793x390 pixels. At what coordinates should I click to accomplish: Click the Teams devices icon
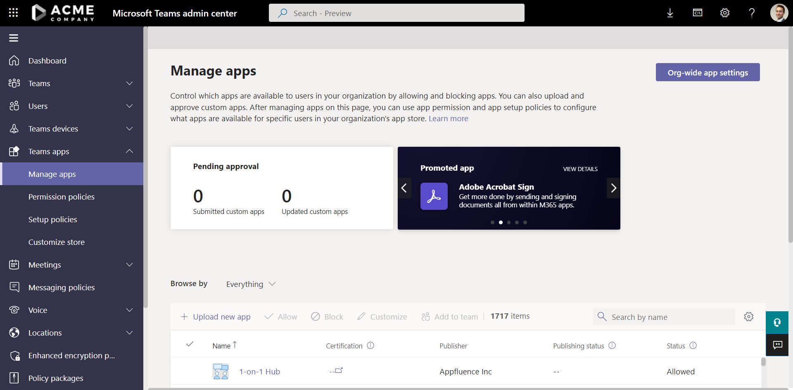point(14,129)
